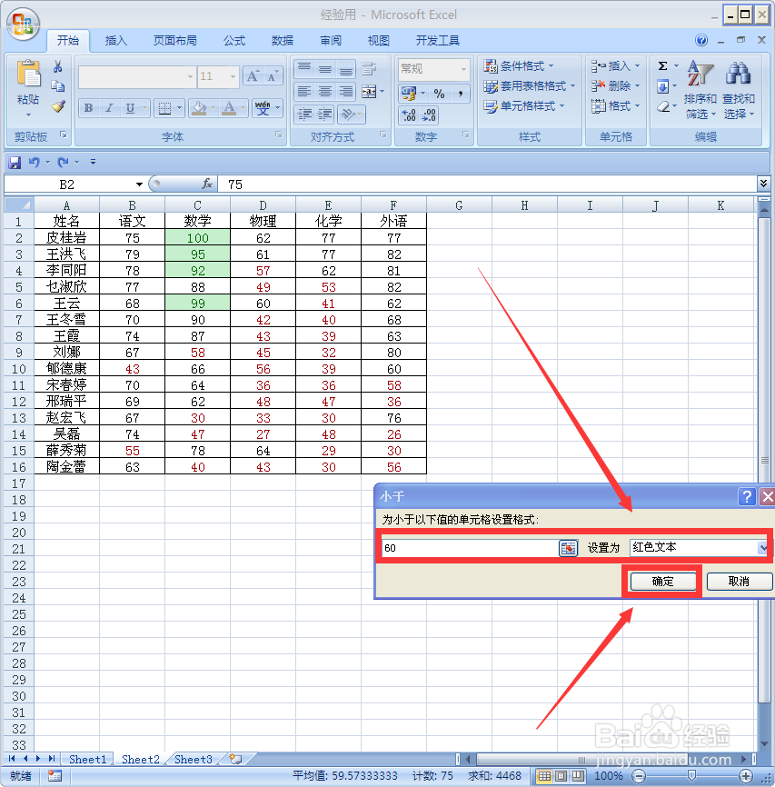Switch to the 页面布局 ribbon tab
775x787 pixels.
[174, 40]
